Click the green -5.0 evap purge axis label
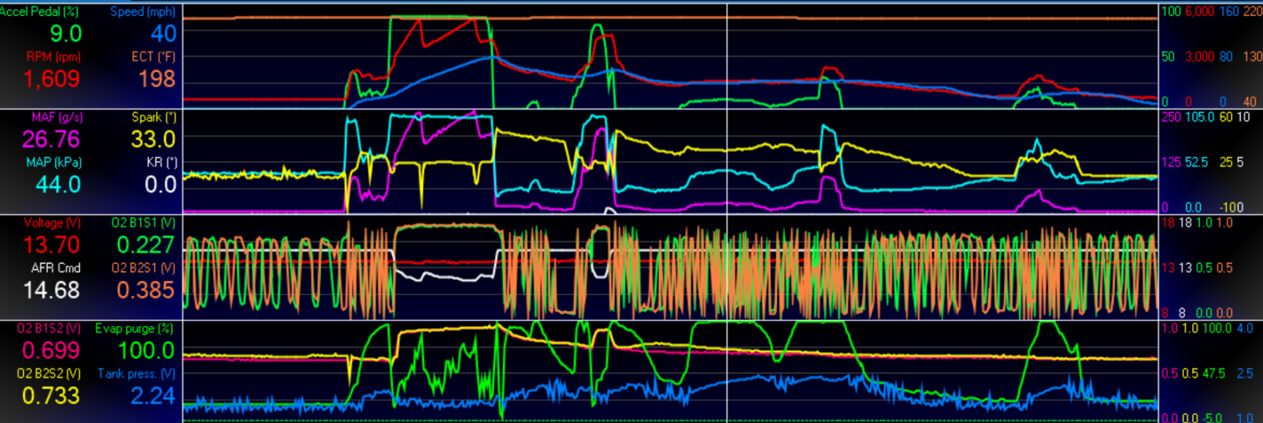The height and width of the screenshot is (423, 1263). (x=1213, y=418)
